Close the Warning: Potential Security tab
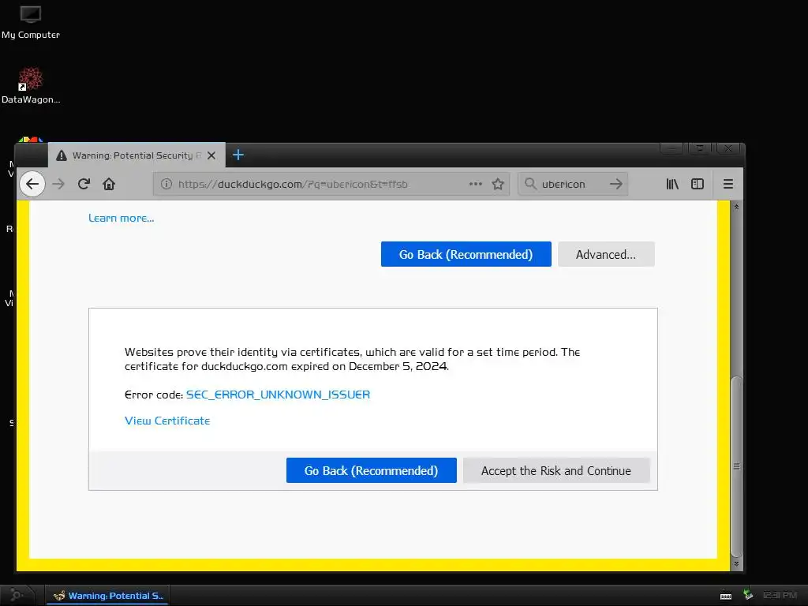 click(x=211, y=155)
